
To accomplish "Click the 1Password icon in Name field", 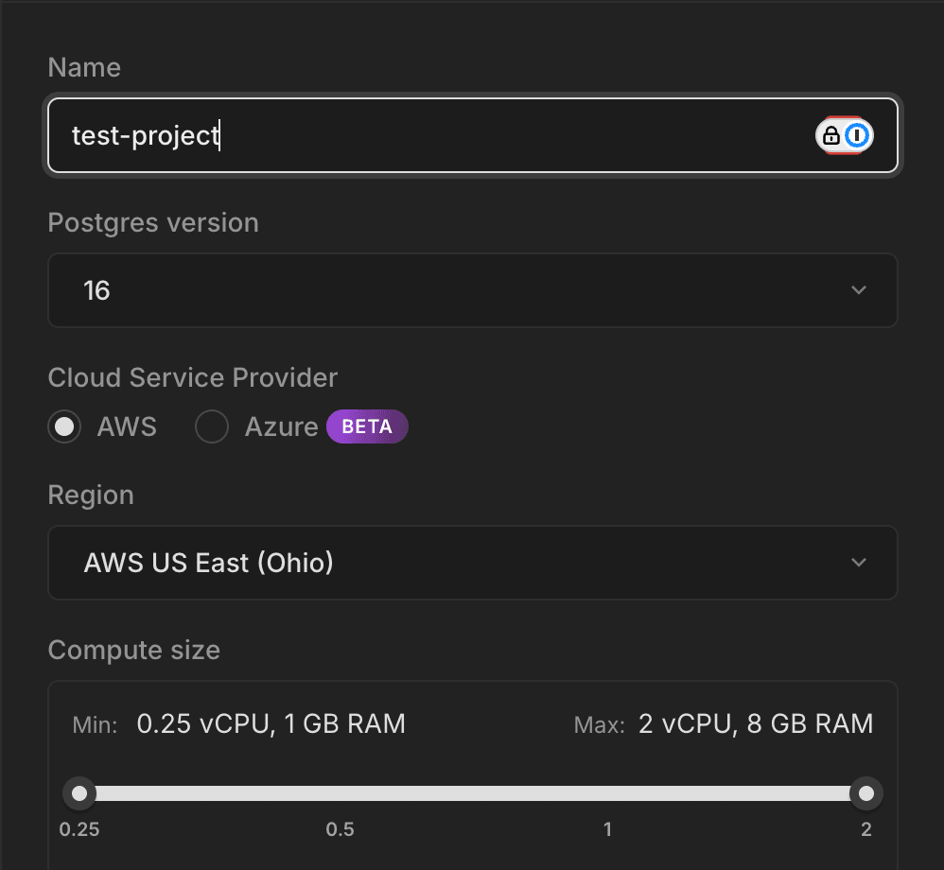I will [857, 136].
